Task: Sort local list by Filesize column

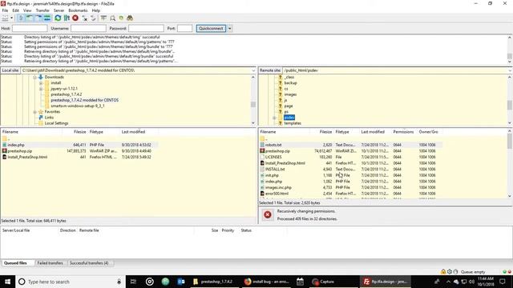Action: [x=79, y=131]
